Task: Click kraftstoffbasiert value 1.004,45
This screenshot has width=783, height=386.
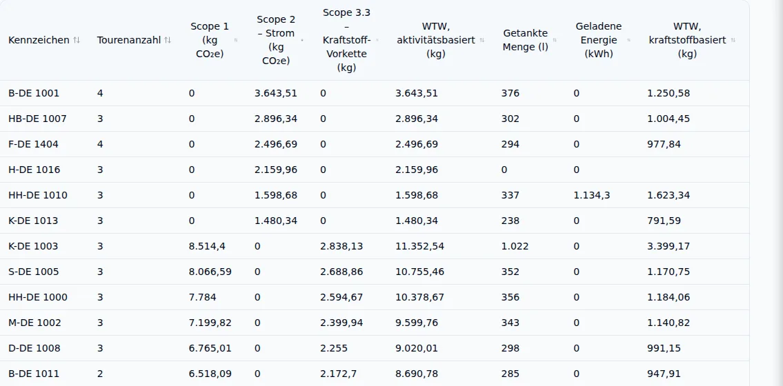Action: [668, 119]
